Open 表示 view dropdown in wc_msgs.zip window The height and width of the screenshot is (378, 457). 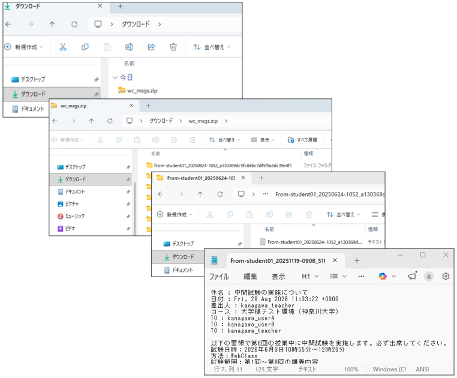point(263,140)
